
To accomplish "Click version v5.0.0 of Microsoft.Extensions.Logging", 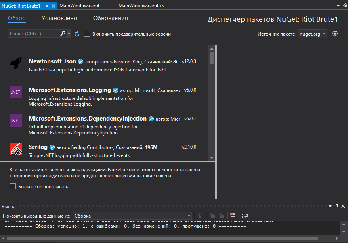I will coord(190,90).
